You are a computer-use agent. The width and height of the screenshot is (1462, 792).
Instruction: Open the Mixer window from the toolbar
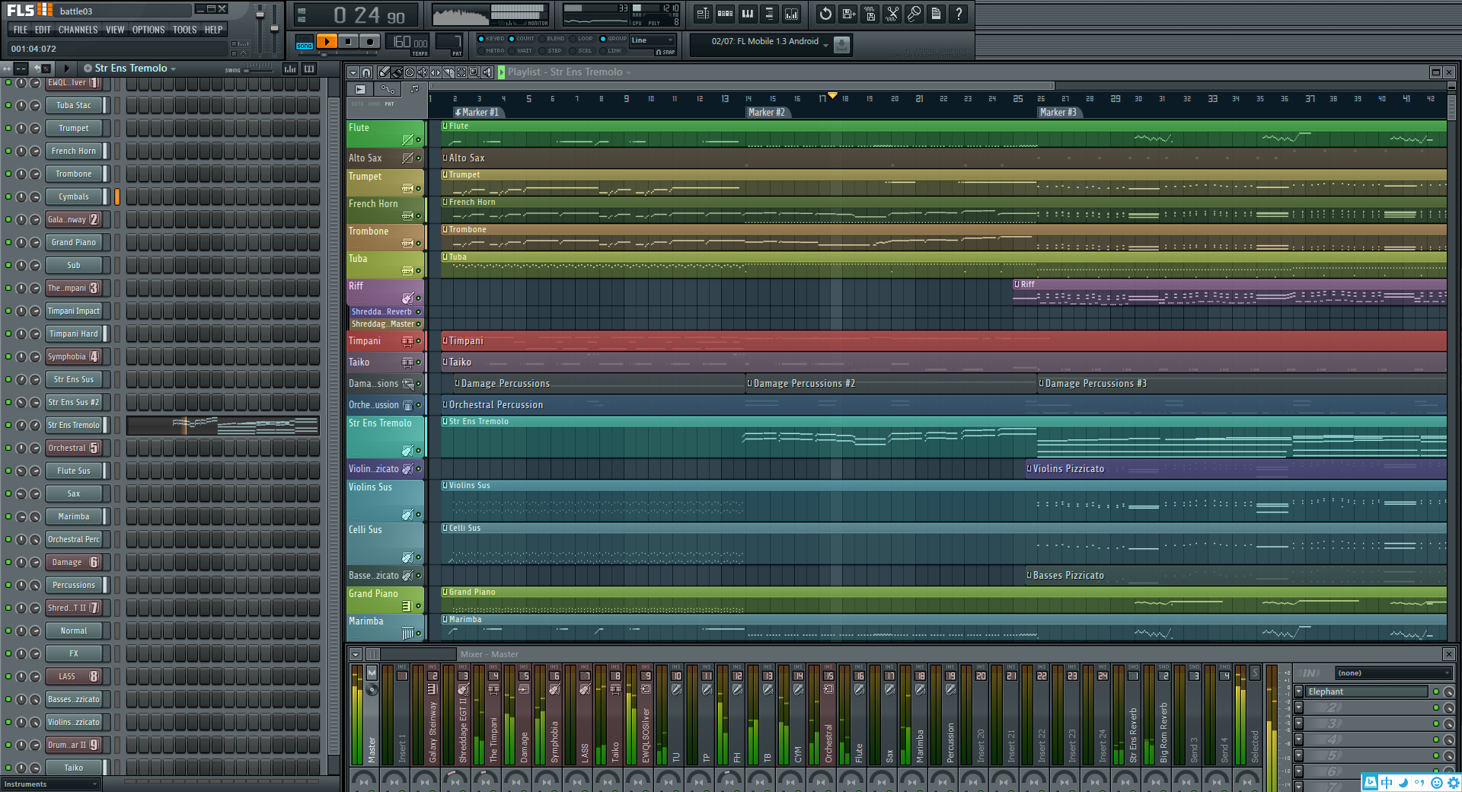coord(792,14)
